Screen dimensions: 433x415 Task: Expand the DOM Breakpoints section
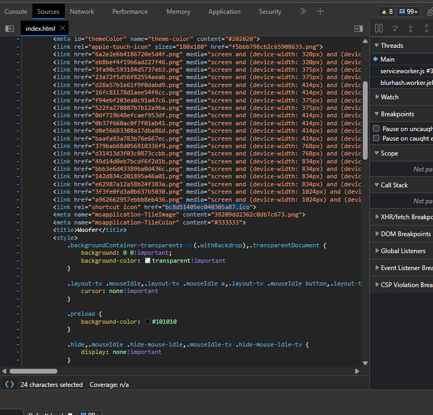tap(405, 234)
